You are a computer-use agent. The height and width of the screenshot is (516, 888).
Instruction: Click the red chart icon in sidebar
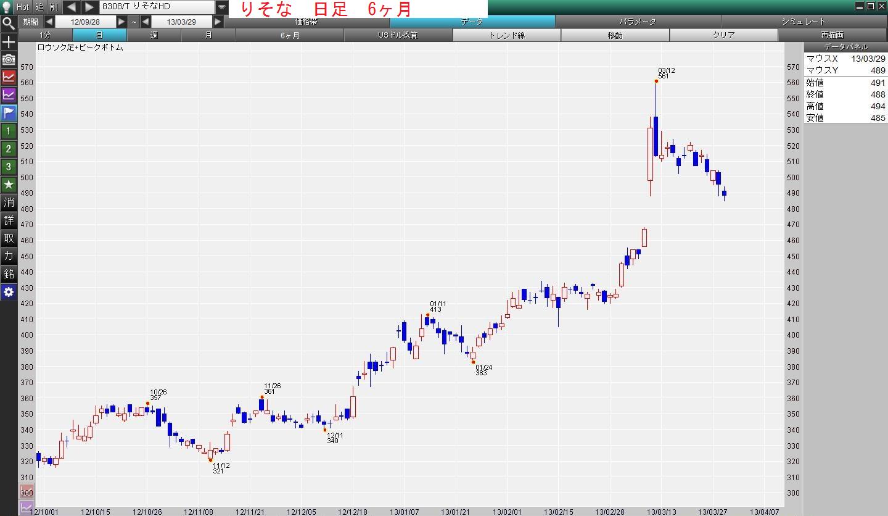pos(9,77)
